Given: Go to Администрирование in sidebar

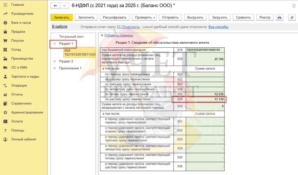Looking at the screenshot, I should (x=27, y=112).
